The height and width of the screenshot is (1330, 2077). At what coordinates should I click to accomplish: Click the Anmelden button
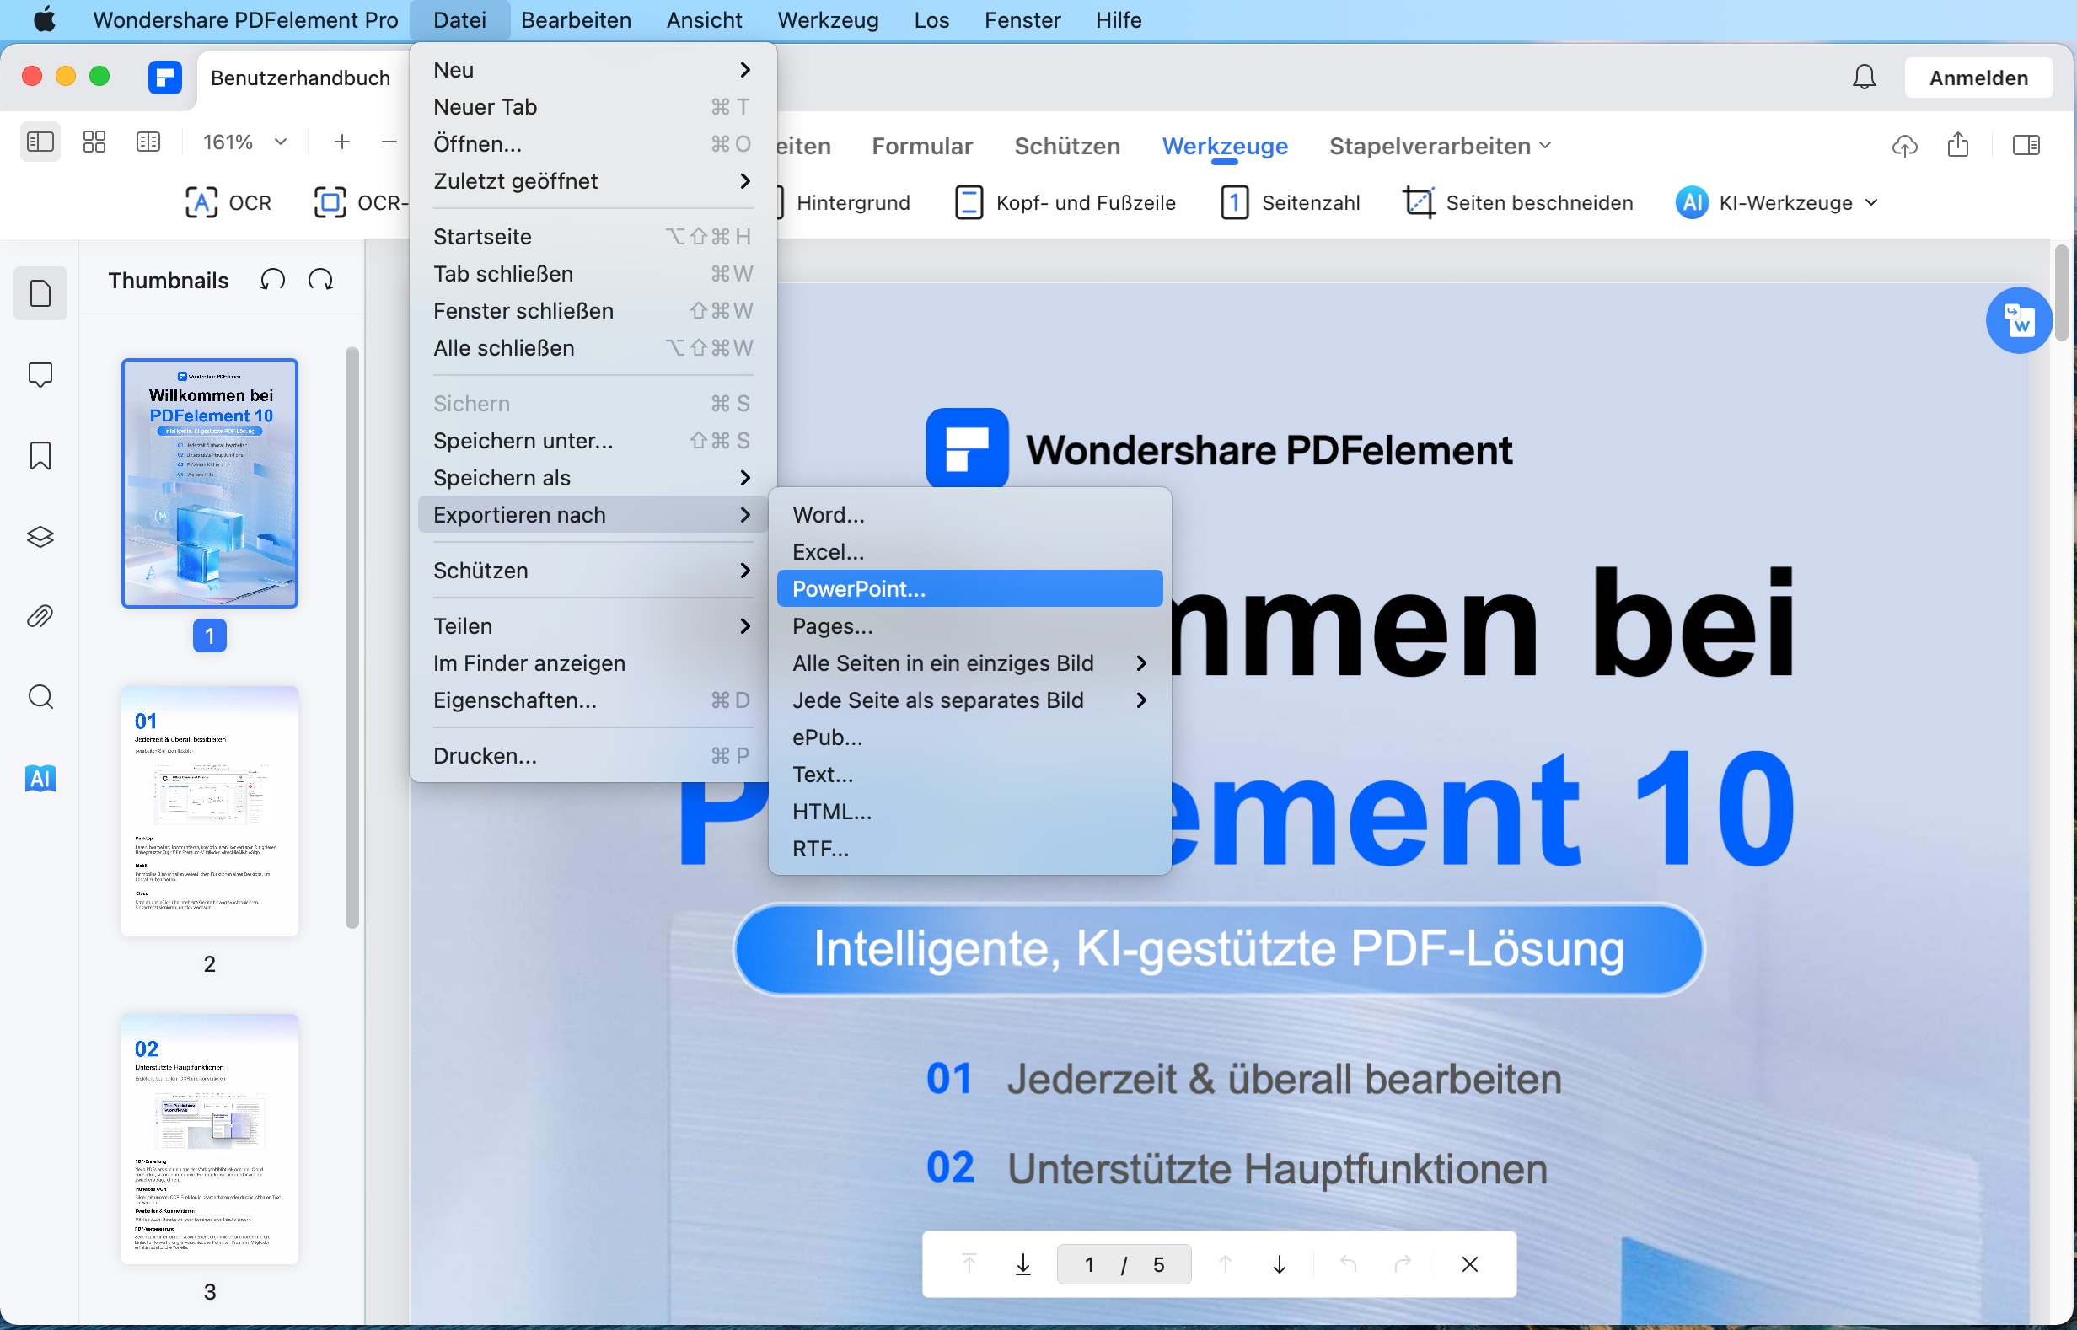(1978, 78)
